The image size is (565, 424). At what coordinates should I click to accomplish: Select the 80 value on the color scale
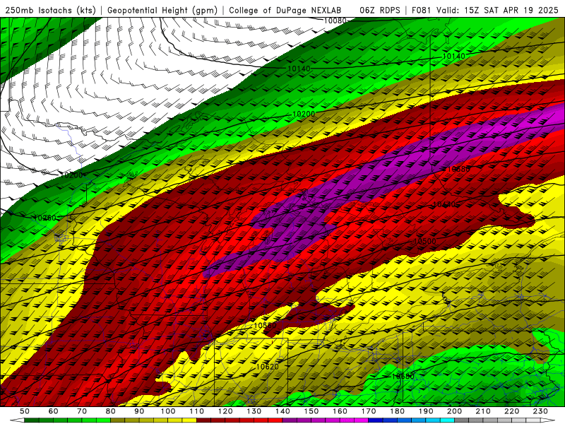coord(111,411)
